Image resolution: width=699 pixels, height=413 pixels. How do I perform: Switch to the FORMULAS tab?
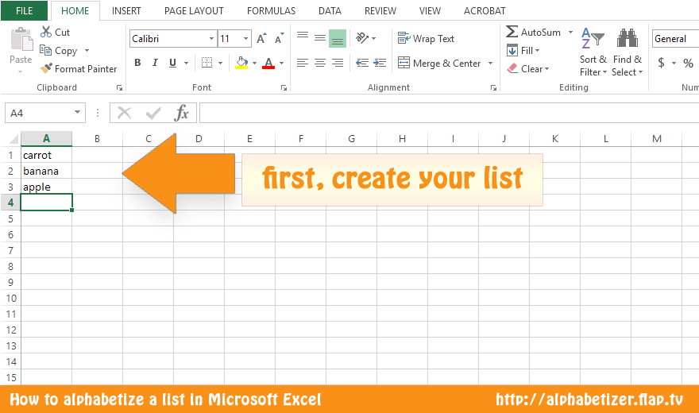[x=271, y=10]
